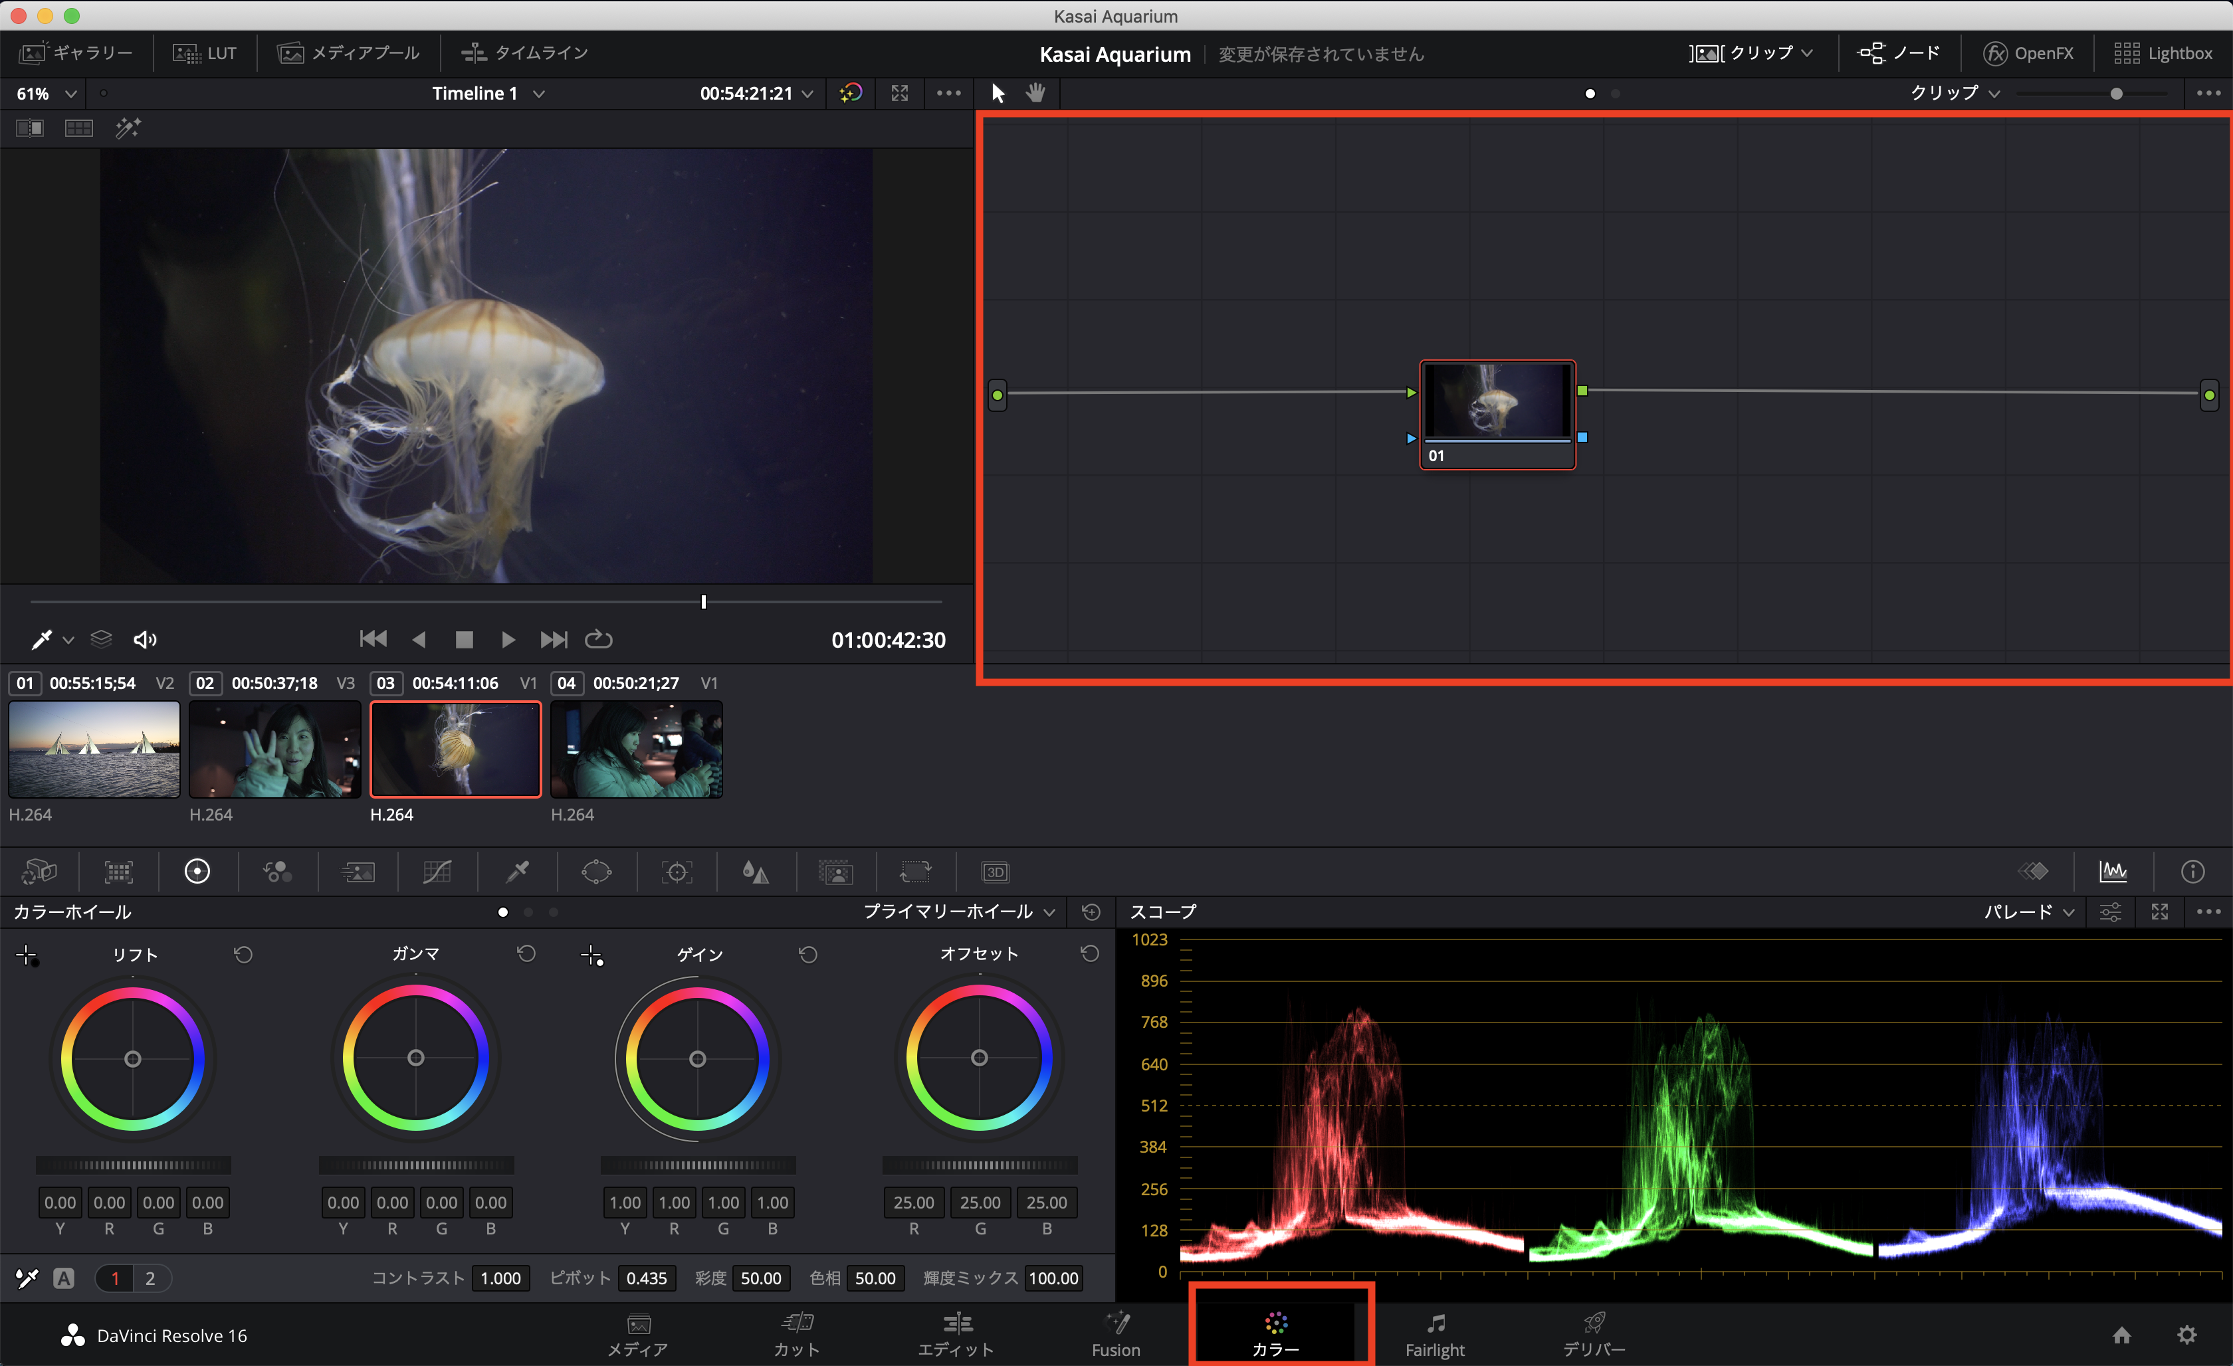Open the Blur/Sharpen palette
This screenshot has height=1366, width=2233.
point(756,872)
